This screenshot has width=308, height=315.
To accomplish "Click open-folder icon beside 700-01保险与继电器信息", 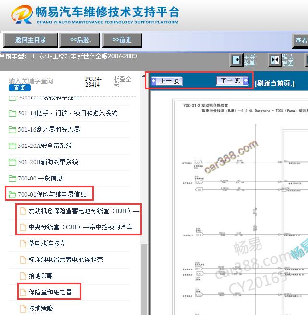I will tap(12, 195).
